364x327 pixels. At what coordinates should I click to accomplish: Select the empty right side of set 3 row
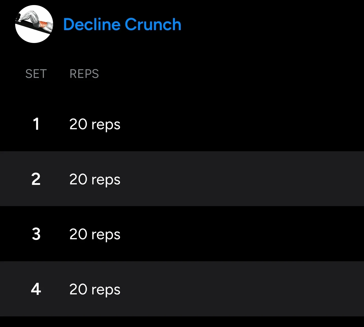point(243,234)
